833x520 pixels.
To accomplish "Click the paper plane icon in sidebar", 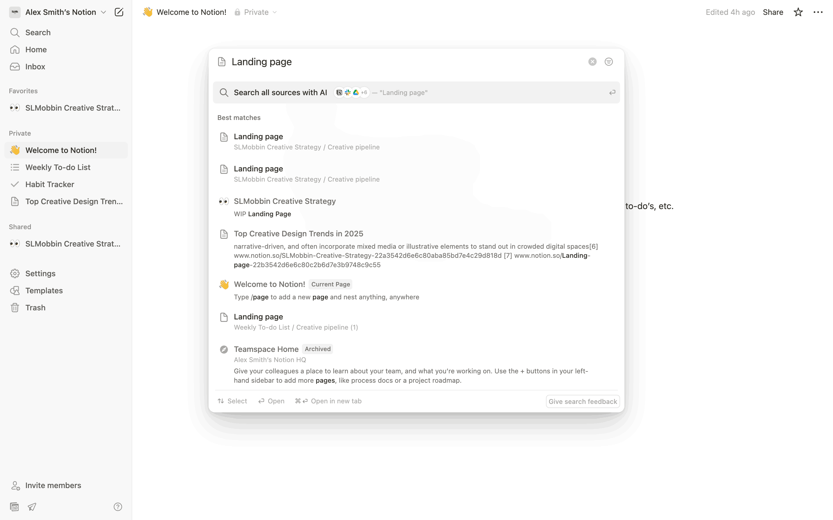I will (32, 507).
